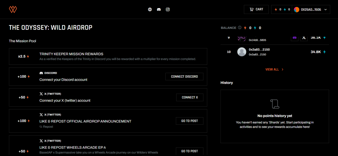Open the globe website icon
This screenshot has height=156, width=338.
pos(150,10)
